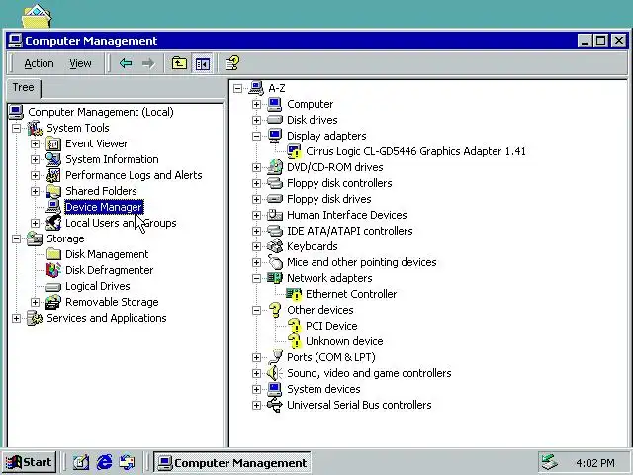Toggle the Show/Hide Console Tree icon
The height and width of the screenshot is (475, 633).
(202, 63)
